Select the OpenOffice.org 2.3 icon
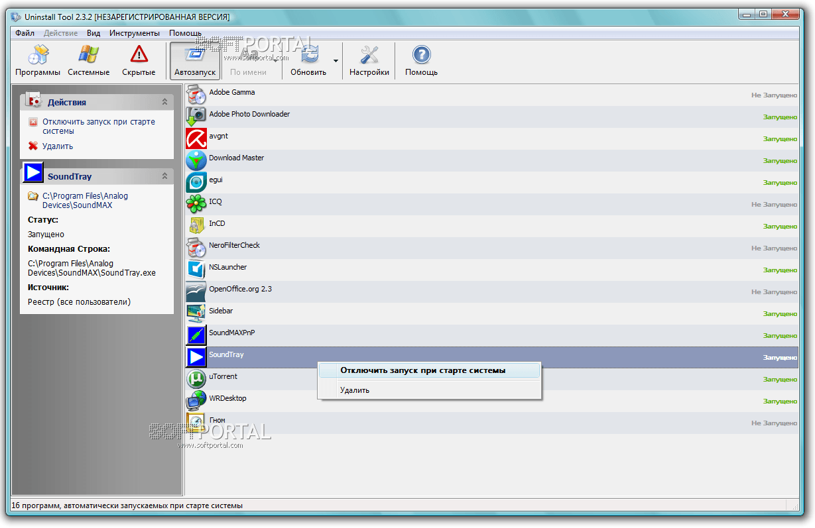Viewport: 815px width, 528px height. pos(196,291)
